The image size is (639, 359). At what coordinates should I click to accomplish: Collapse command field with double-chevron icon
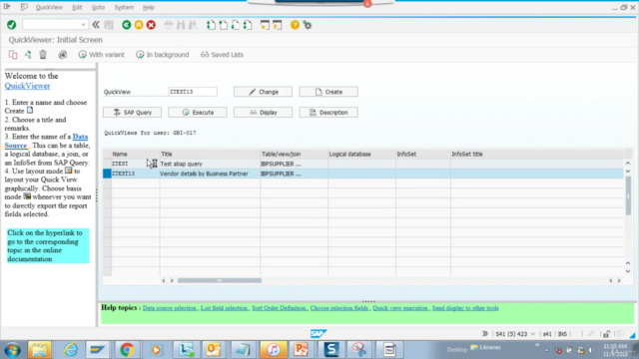[x=96, y=25]
